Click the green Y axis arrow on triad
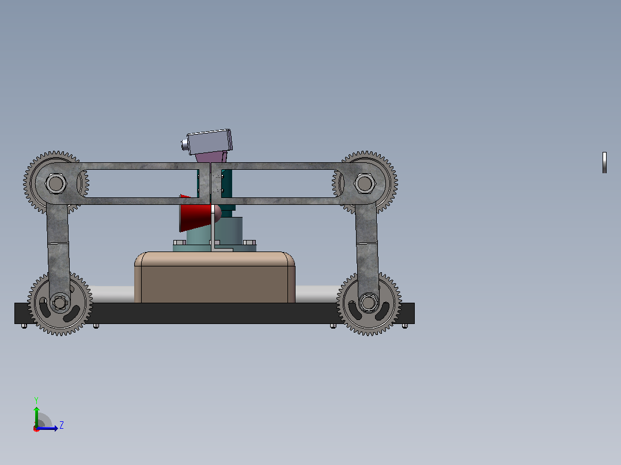This screenshot has height=465, width=621. click(x=36, y=416)
